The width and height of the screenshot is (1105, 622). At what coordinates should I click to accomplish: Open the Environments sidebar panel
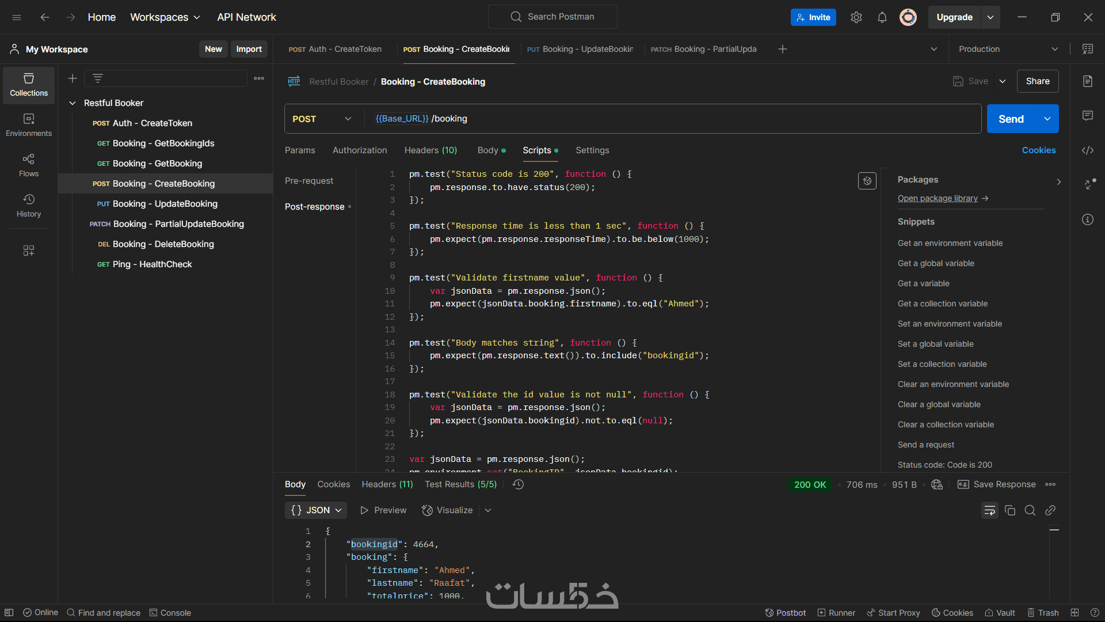29,125
